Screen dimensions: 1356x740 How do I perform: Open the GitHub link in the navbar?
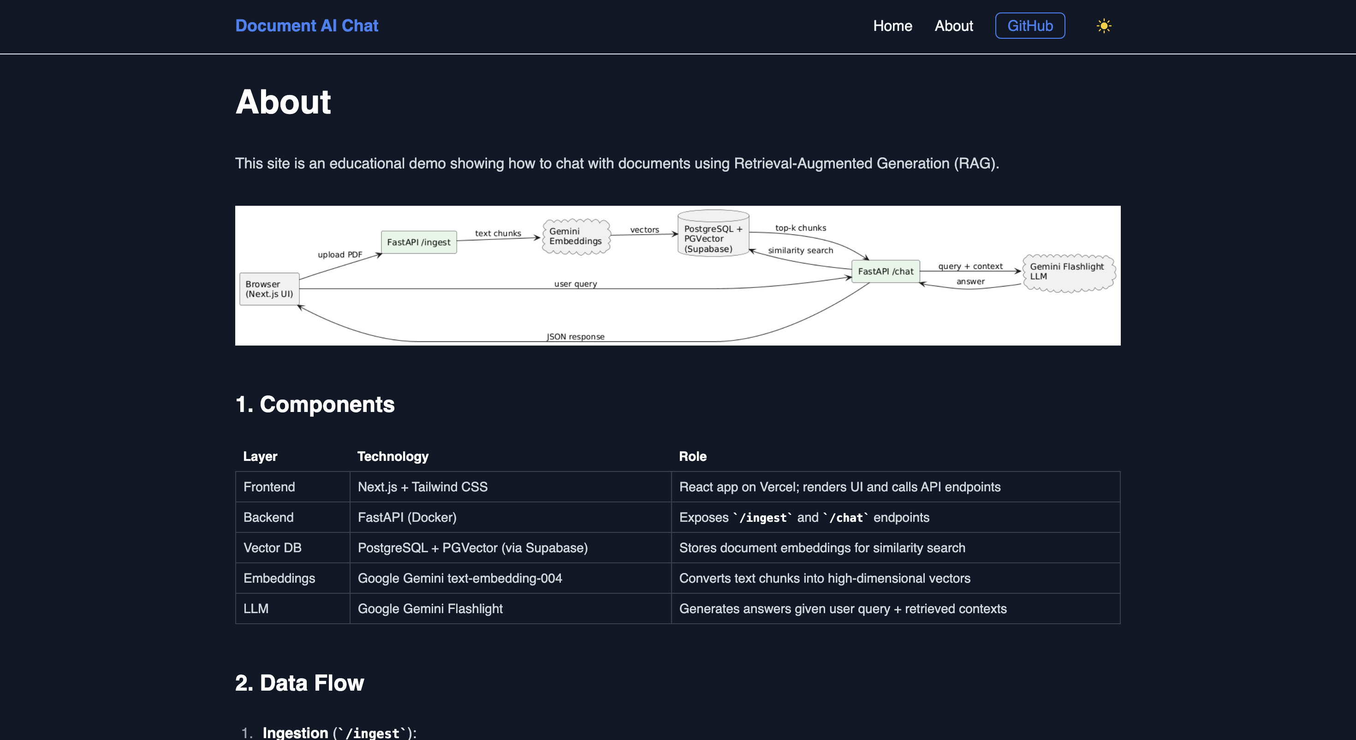(x=1029, y=26)
